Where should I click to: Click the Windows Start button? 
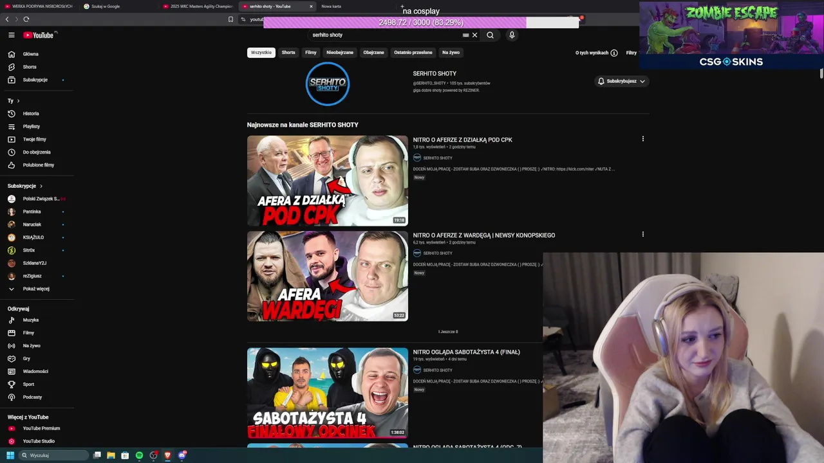pos(10,455)
